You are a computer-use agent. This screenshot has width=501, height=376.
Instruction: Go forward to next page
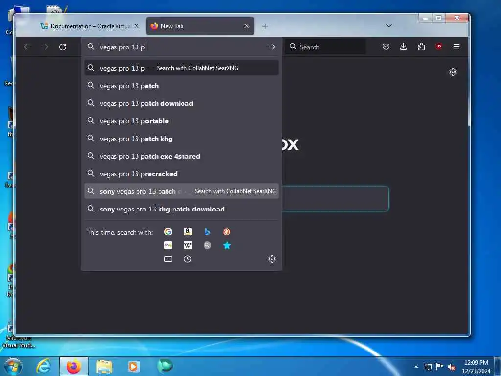tap(45, 47)
